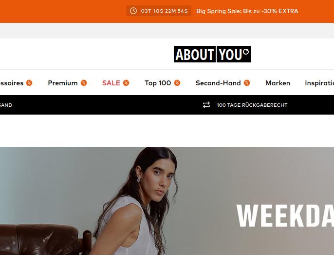Click the percent badge beside Top 100
The image size is (334, 255).
pyautogui.click(x=177, y=83)
